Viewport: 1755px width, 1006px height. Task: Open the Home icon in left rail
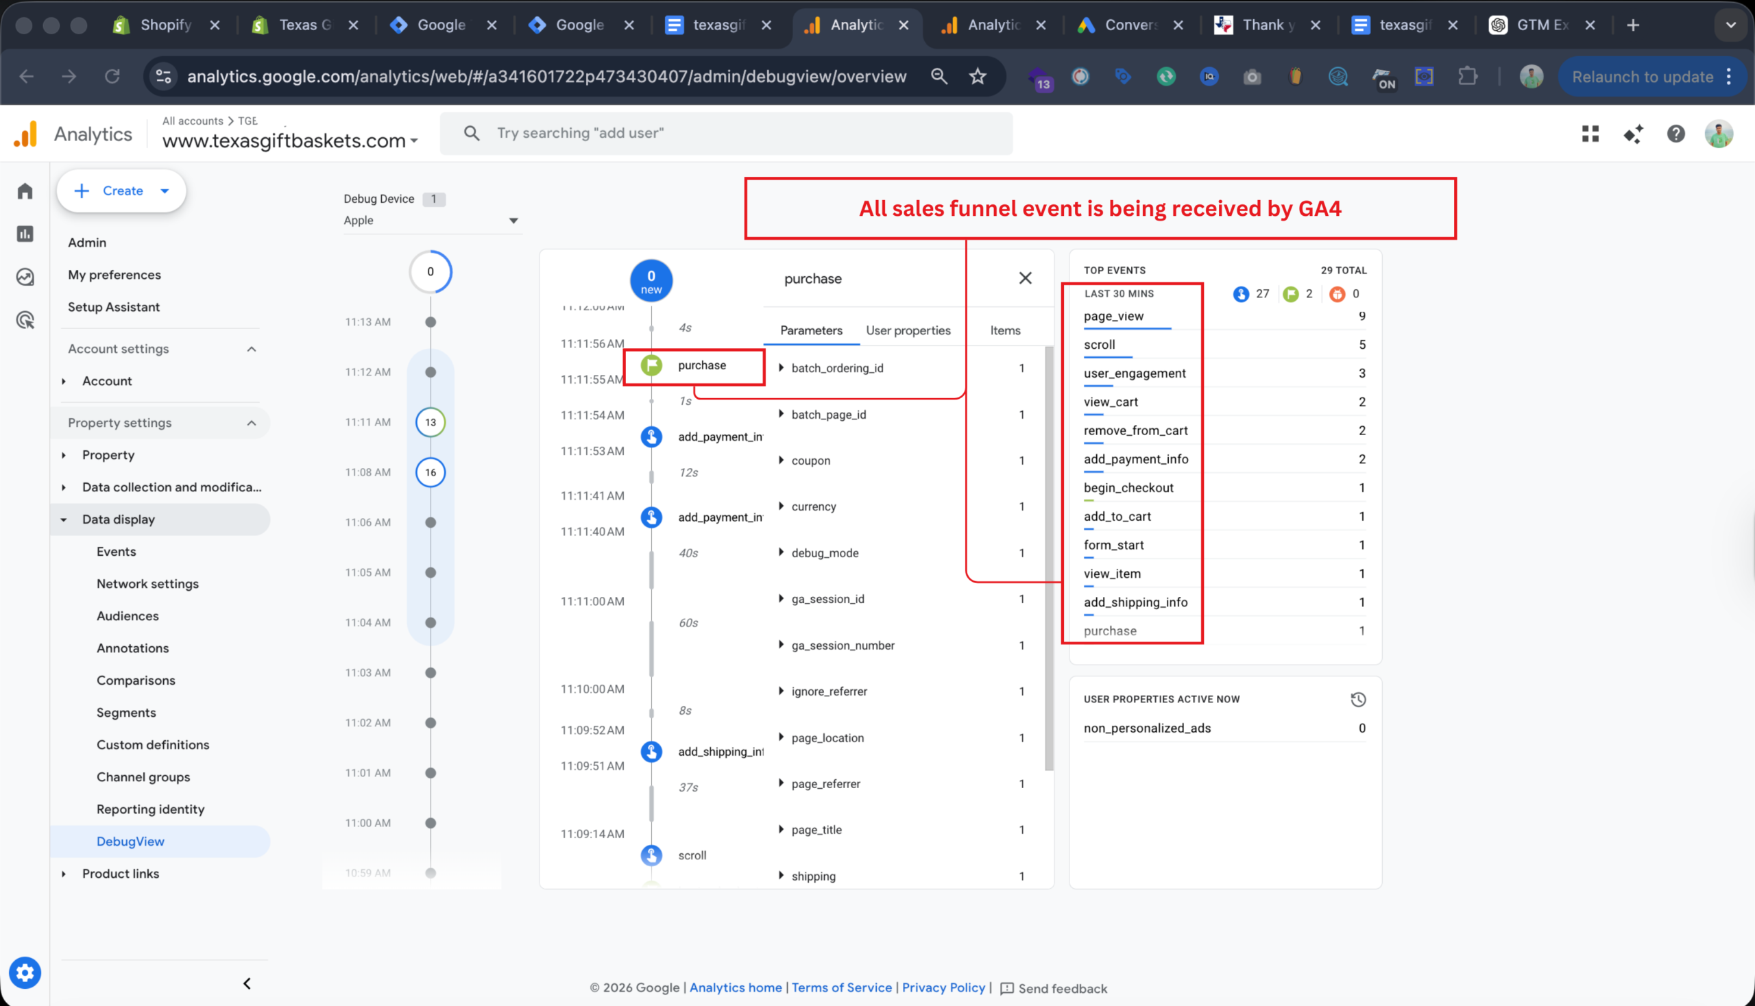click(25, 191)
